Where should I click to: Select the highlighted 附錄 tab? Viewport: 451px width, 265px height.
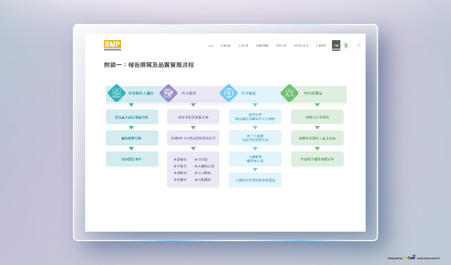coord(336,45)
